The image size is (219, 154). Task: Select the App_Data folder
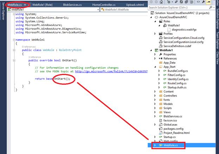(x=169, y=63)
